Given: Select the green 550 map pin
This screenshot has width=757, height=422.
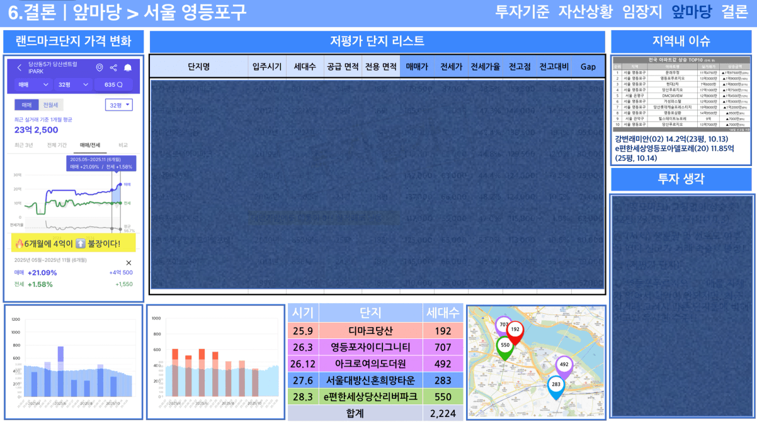Looking at the screenshot, I should pos(504,347).
